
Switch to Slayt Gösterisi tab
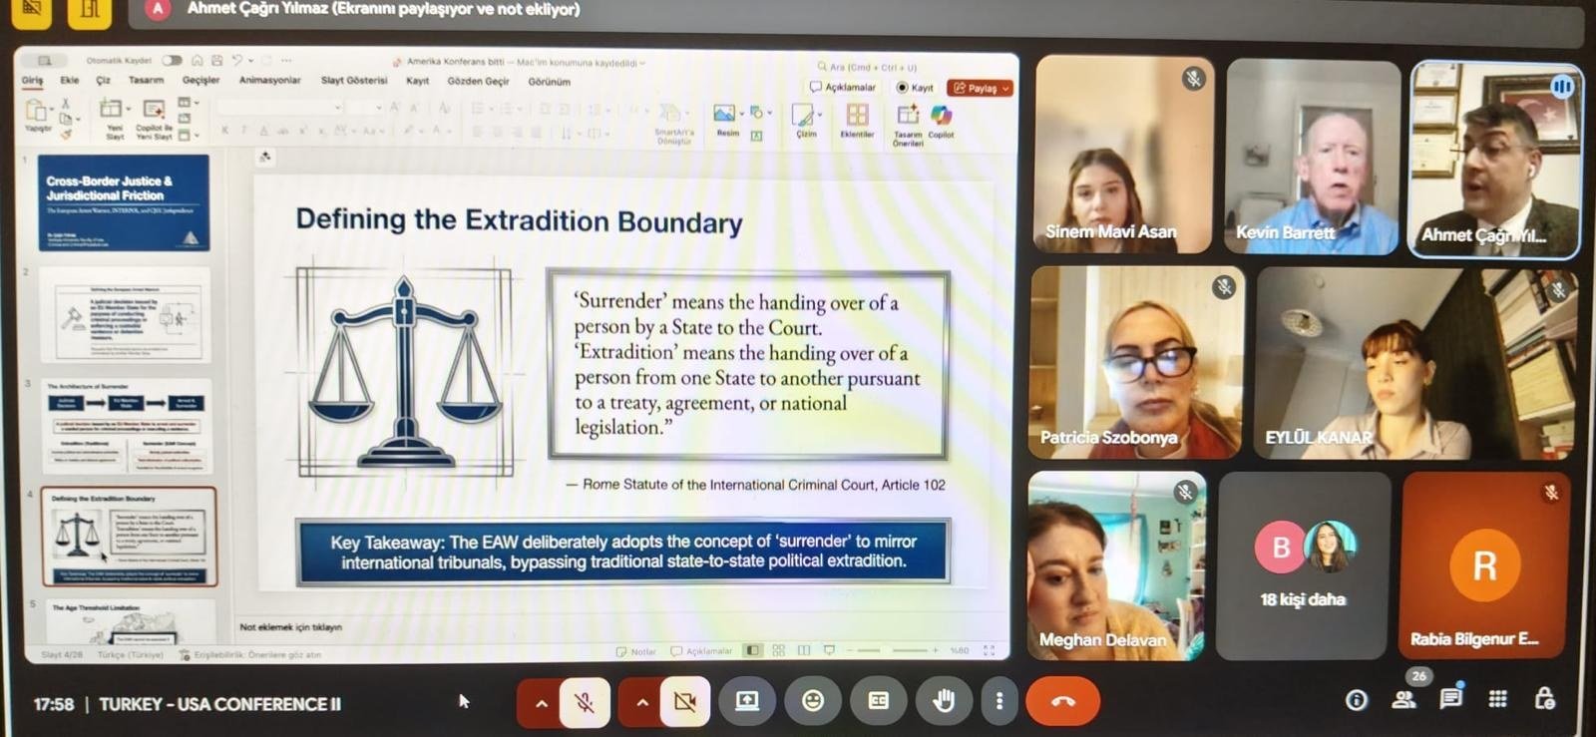tap(354, 80)
